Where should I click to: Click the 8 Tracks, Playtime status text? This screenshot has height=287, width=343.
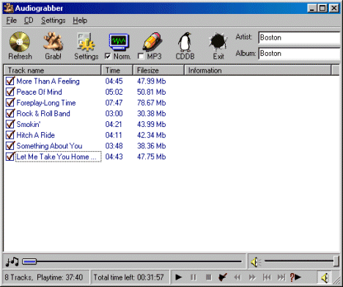pos(44,277)
